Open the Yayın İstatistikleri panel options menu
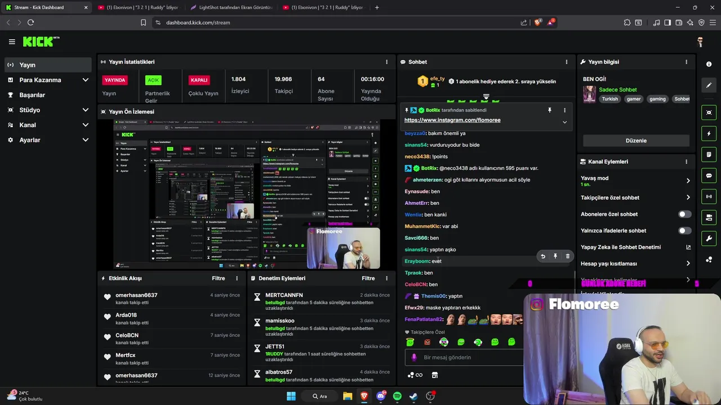 coord(386,62)
